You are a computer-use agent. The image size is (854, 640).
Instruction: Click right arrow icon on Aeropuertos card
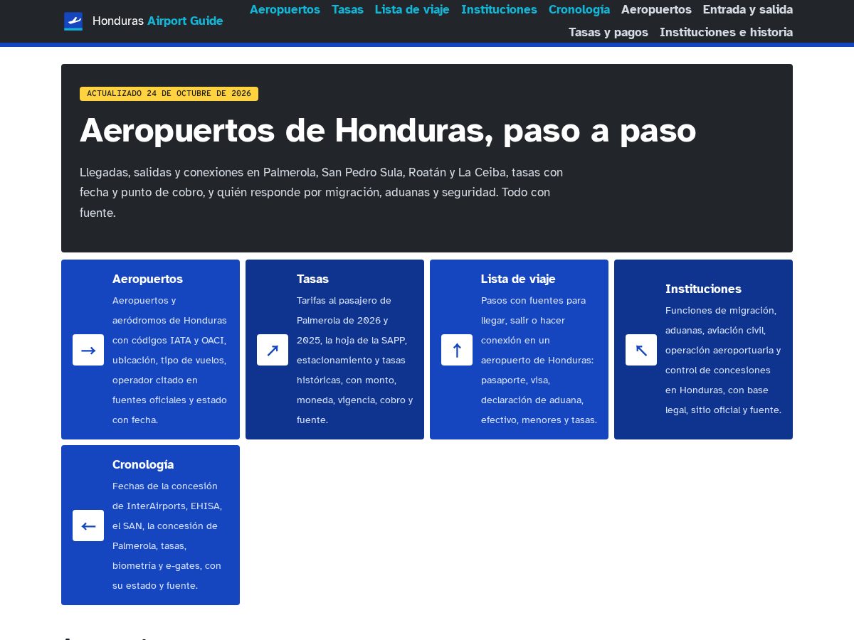click(x=88, y=350)
